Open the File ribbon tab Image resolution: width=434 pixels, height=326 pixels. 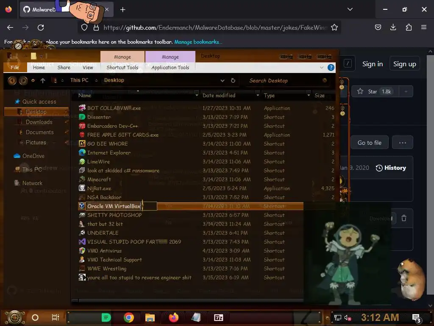pyautogui.click(x=15, y=67)
